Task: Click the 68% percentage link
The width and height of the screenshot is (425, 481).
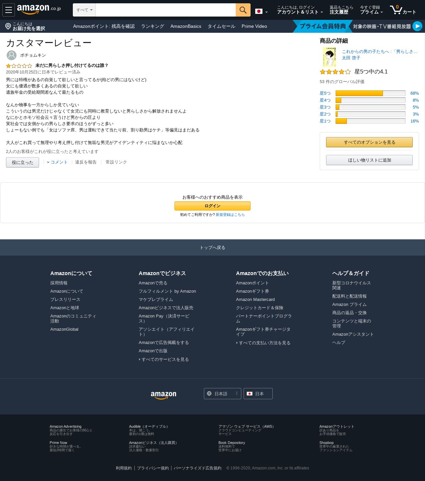Action: 414,93
